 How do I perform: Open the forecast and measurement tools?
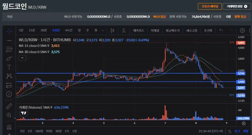9,85
